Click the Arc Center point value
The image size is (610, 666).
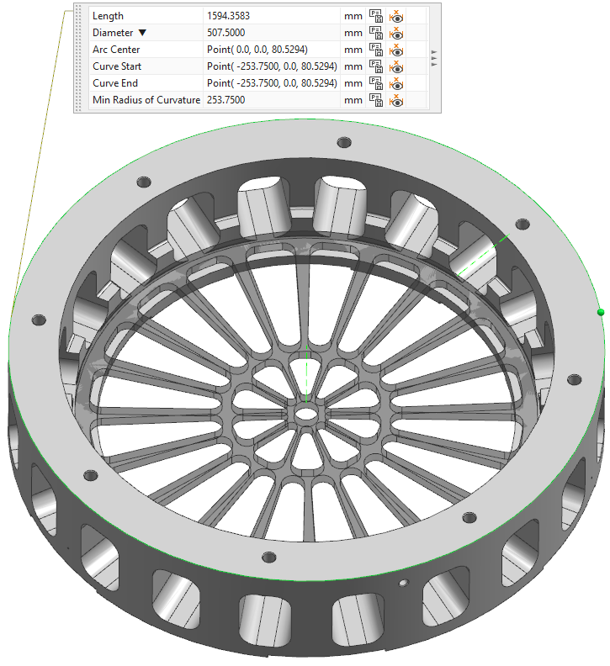(257, 50)
